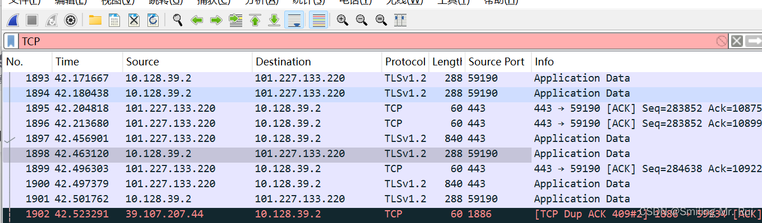Find a packet with magnifier icon

[178, 21]
